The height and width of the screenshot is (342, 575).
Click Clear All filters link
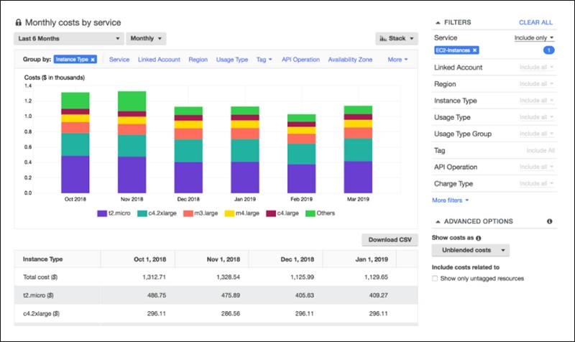(535, 23)
